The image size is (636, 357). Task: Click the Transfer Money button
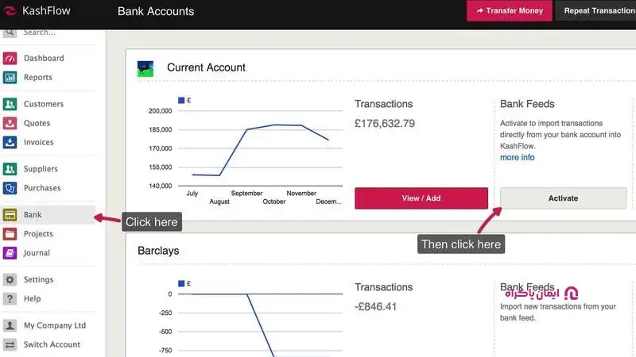(x=510, y=11)
